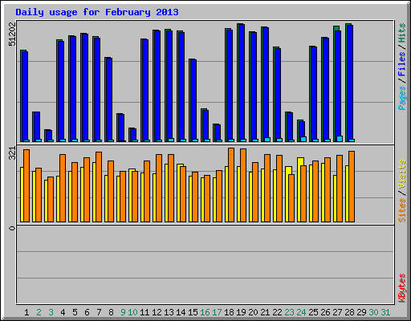The image size is (411, 321).
Task: Click the orange visits bar for day 3
Action: [x=51, y=199]
